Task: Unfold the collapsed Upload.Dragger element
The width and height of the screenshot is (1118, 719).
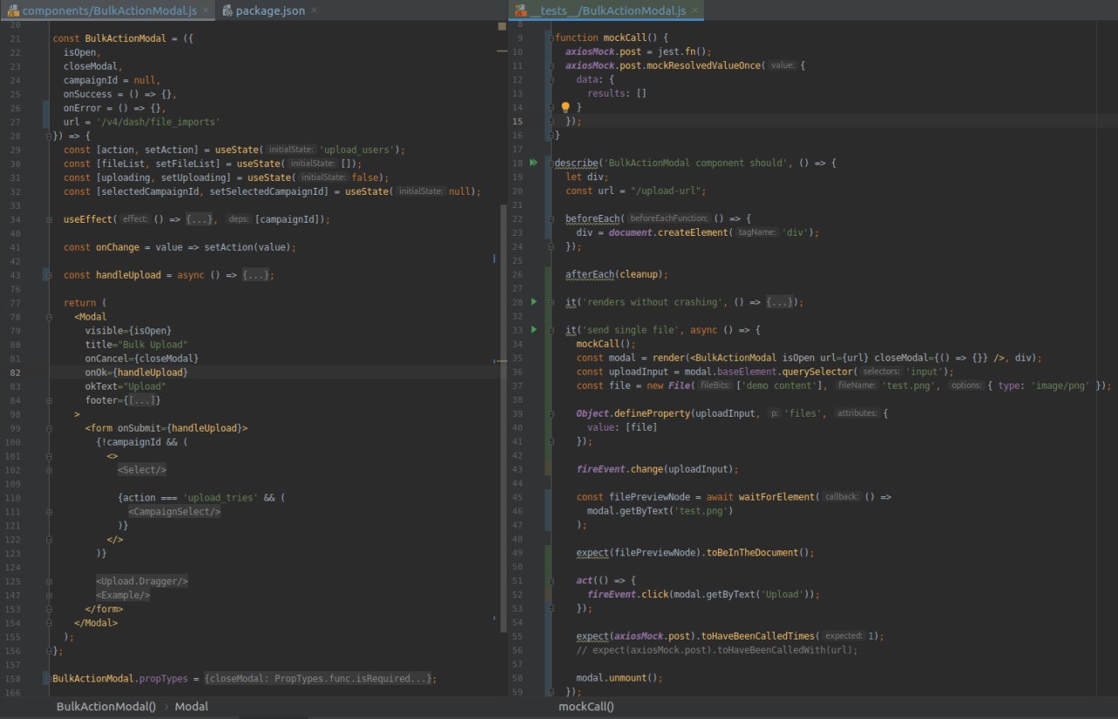Action: tap(141, 581)
